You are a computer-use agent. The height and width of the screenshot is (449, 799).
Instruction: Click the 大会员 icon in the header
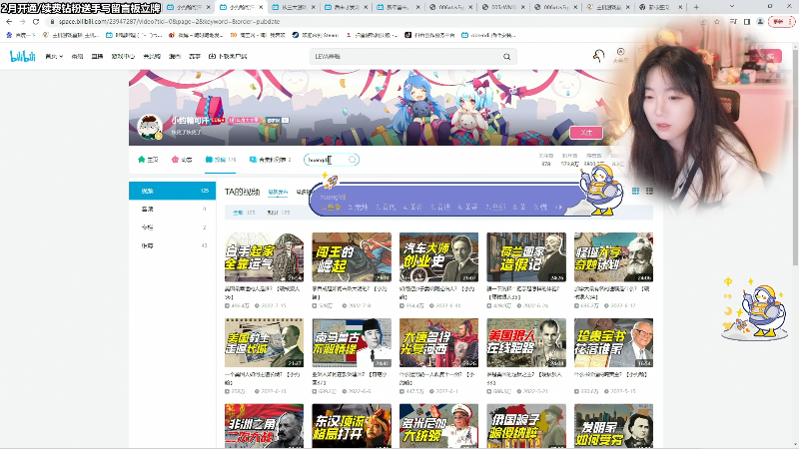[620, 55]
